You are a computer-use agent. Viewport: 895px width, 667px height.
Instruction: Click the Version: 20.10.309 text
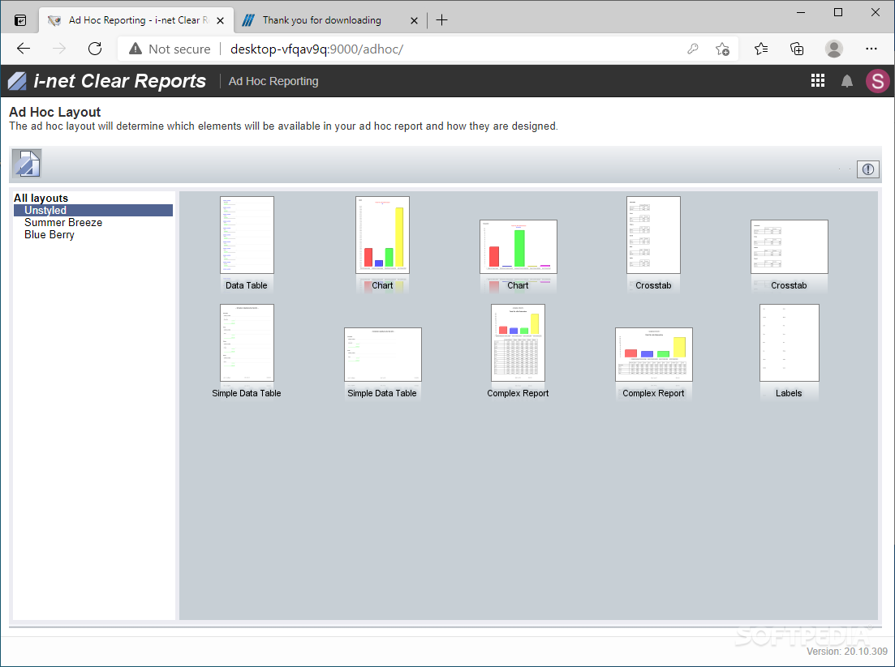pos(847,651)
